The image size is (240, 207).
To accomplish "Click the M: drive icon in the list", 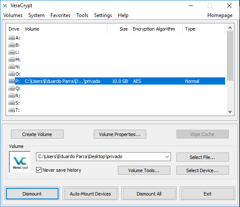I will coord(11,59).
